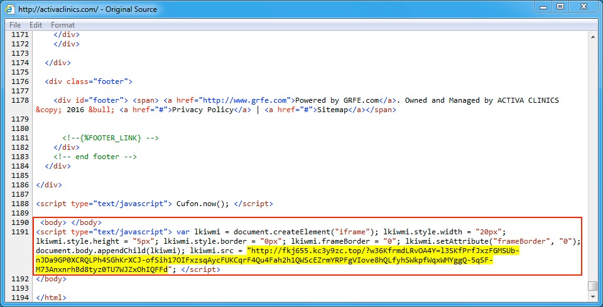The width and height of the screenshot is (603, 307).
Task: Click the closing body tag on line 1192
Action: 51,279
